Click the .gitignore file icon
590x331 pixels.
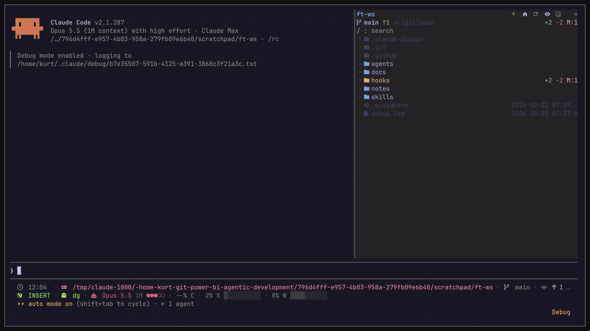366,105
